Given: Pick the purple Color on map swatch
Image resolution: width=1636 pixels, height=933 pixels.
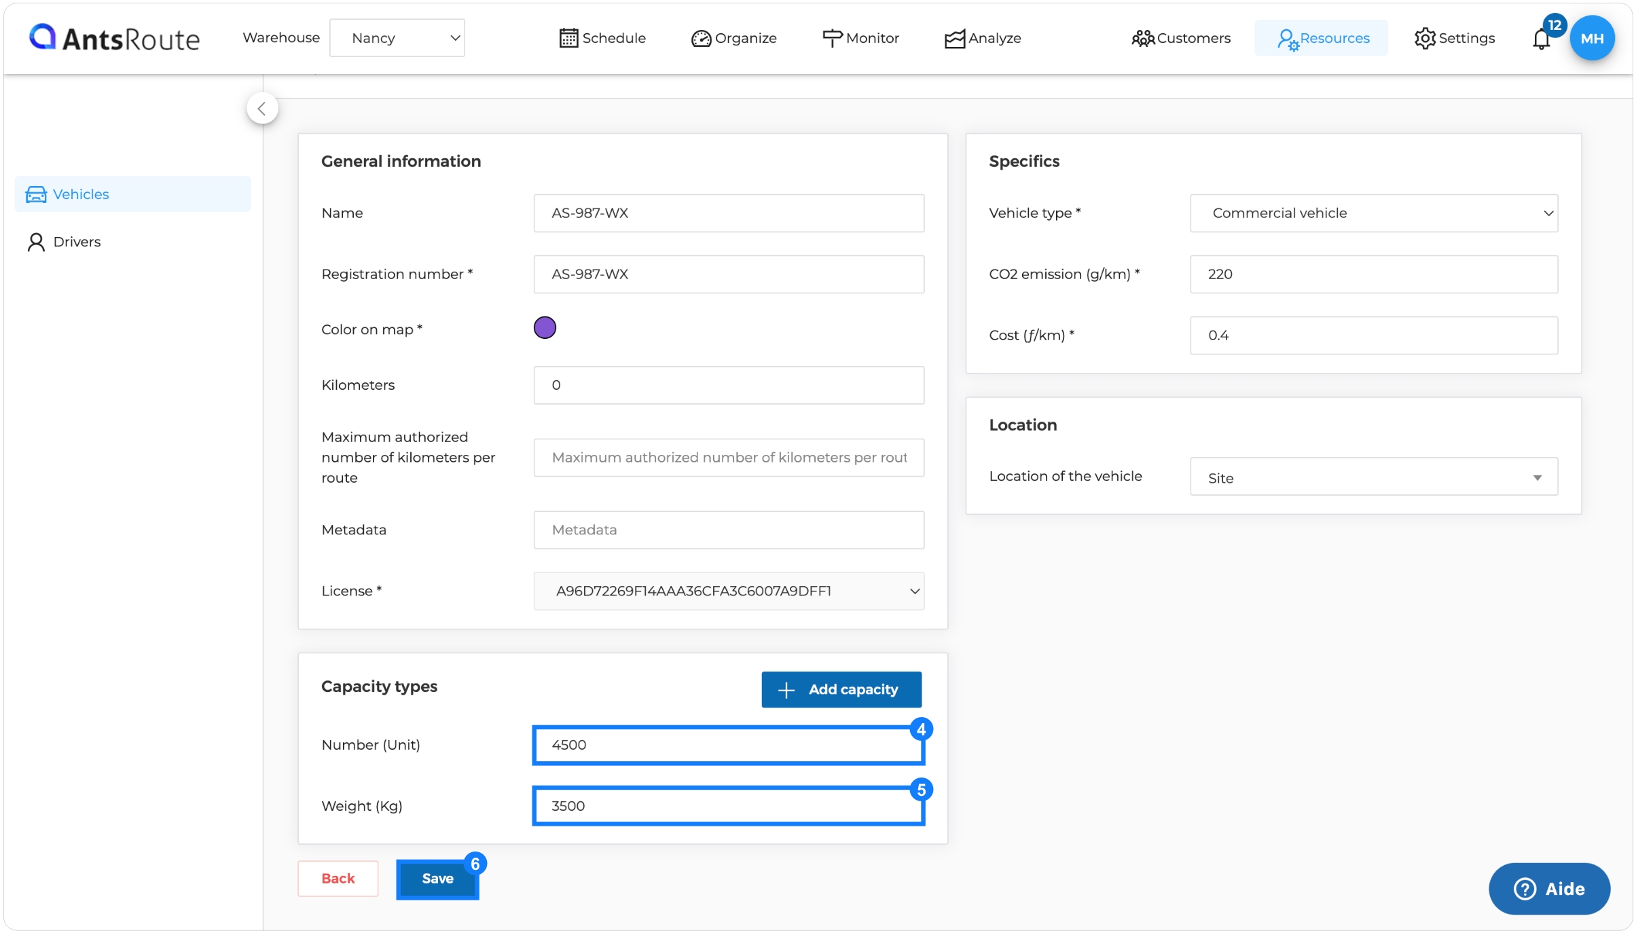Looking at the screenshot, I should 545,328.
